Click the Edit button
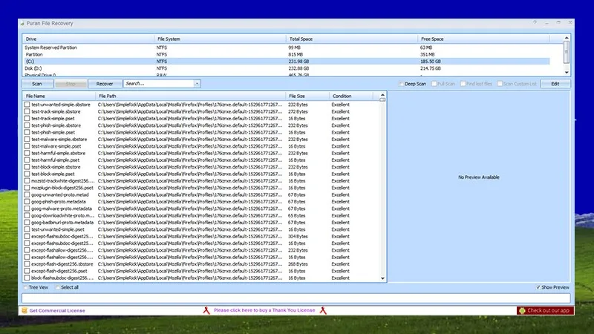 (555, 84)
